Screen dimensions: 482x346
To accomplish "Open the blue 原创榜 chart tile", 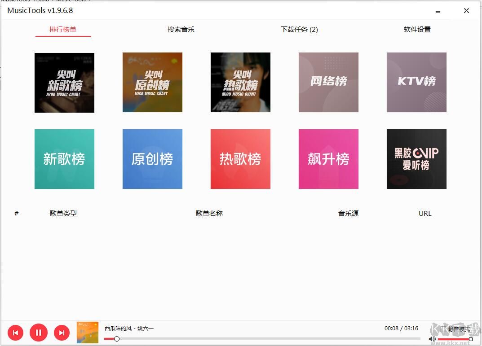I will pos(152,159).
